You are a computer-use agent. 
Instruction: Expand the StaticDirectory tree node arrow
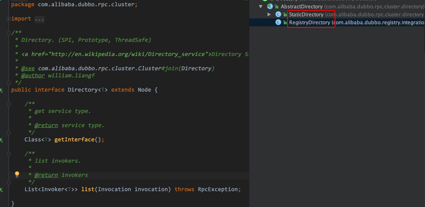[x=269, y=14]
